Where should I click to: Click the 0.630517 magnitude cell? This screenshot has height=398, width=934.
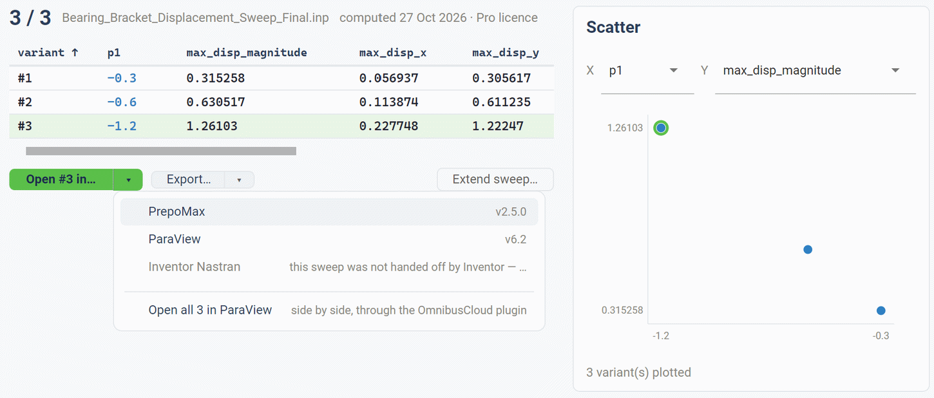pyautogui.click(x=216, y=102)
